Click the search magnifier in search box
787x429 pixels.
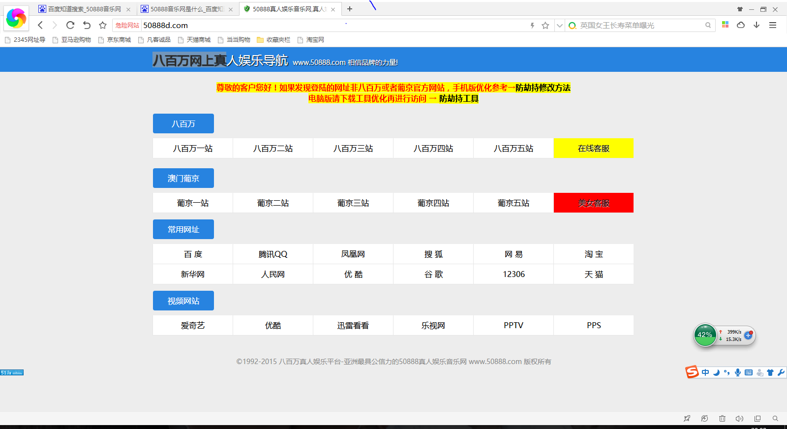pos(708,25)
